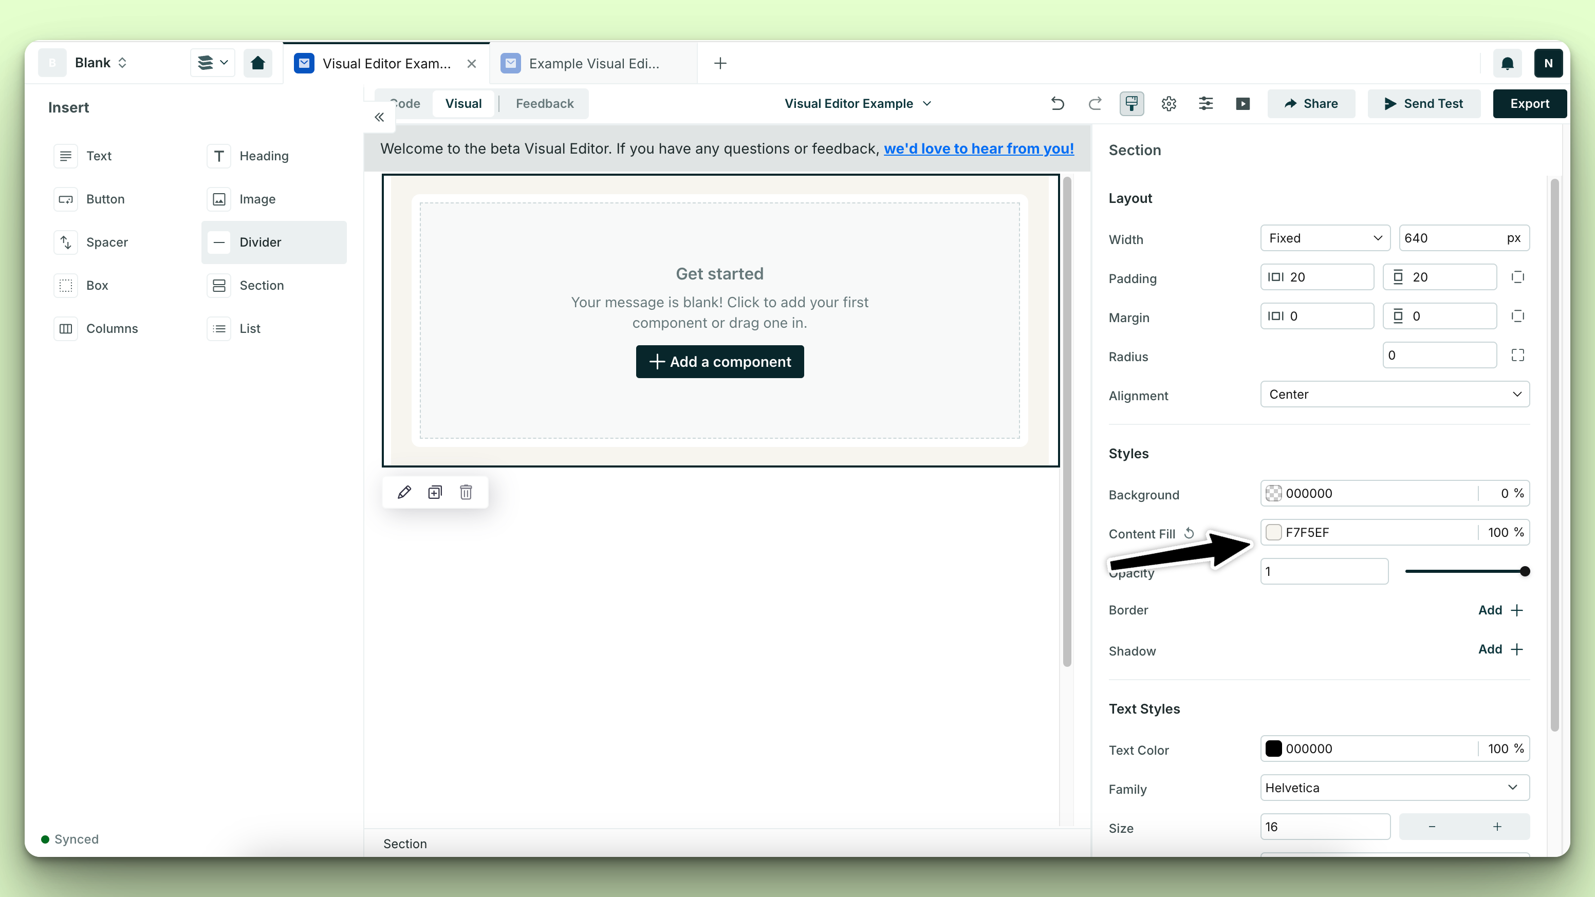Collapse the Insert sidebar with the double chevron
1595x897 pixels.
[379, 117]
